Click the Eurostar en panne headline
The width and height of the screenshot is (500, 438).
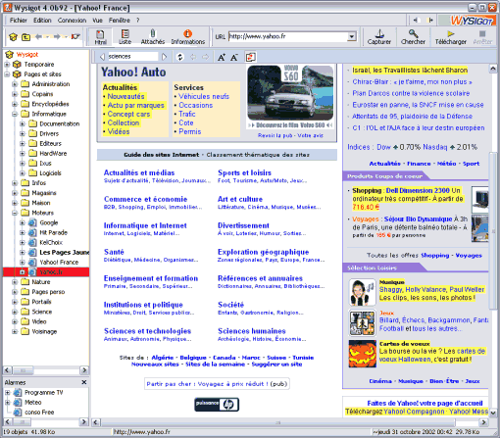[418, 105]
